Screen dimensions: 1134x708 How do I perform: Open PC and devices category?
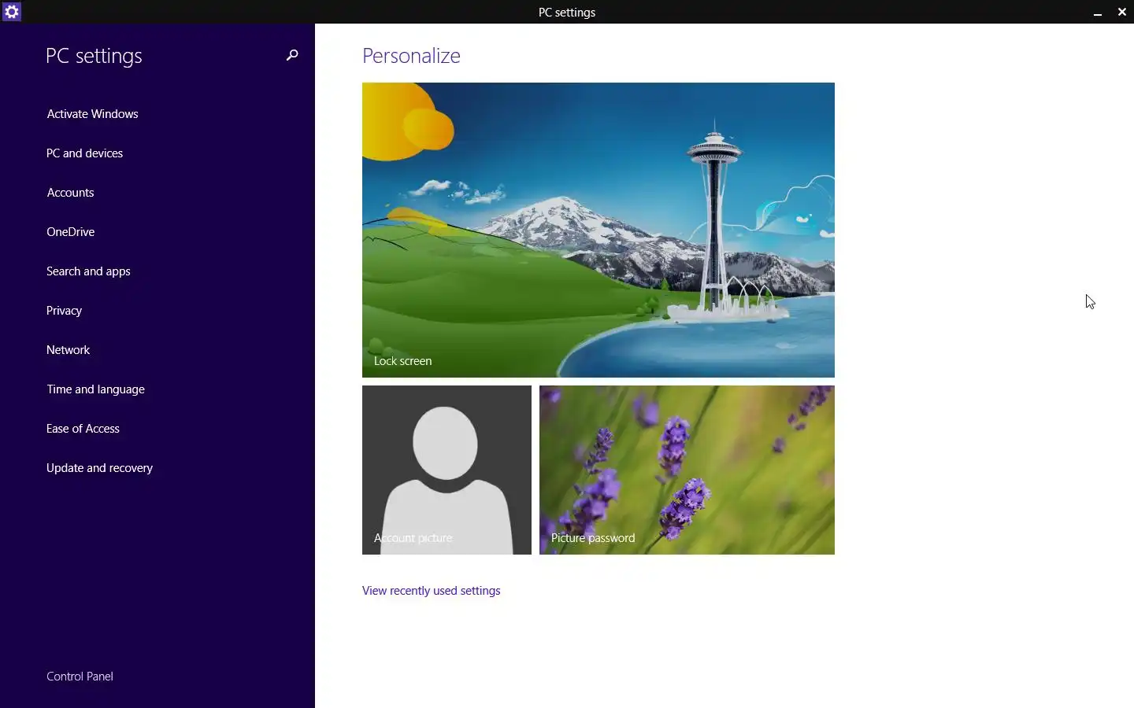click(x=84, y=153)
